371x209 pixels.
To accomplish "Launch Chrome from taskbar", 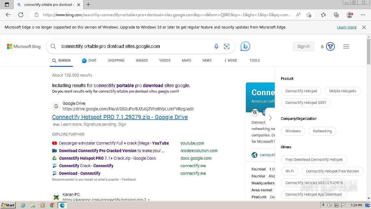I will point(52,205).
